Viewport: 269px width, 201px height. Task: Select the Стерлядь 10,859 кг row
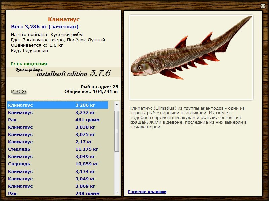[57, 164]
